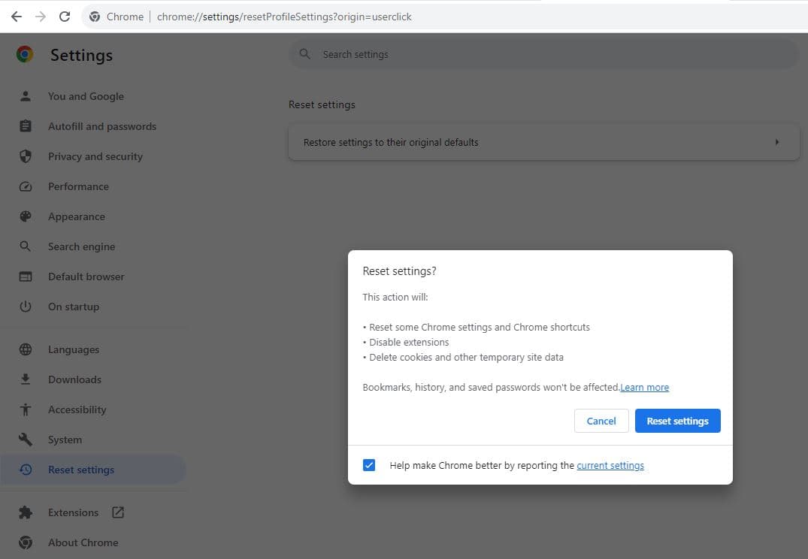Viewport: 808px width, 559px height.
Task: Click the Languages globe icon
Action: click(26, 349)
